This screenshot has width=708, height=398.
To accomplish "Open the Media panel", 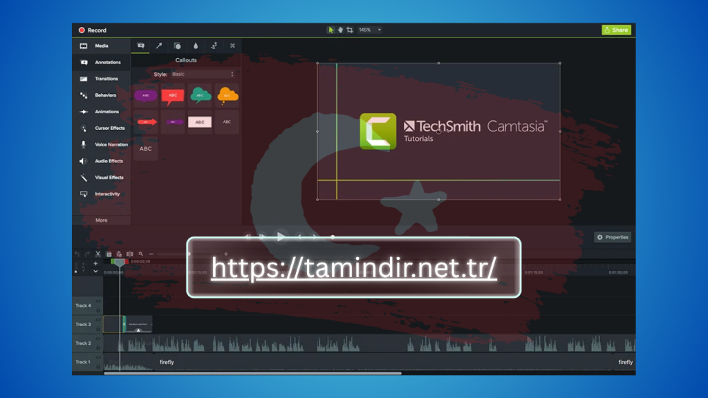I will point(101,46).
